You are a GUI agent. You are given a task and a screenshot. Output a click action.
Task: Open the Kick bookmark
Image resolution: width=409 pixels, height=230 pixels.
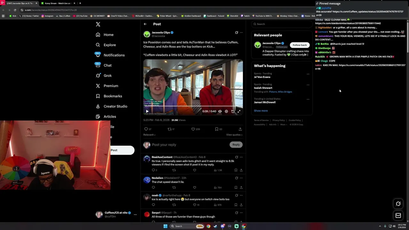click(13, 16)
